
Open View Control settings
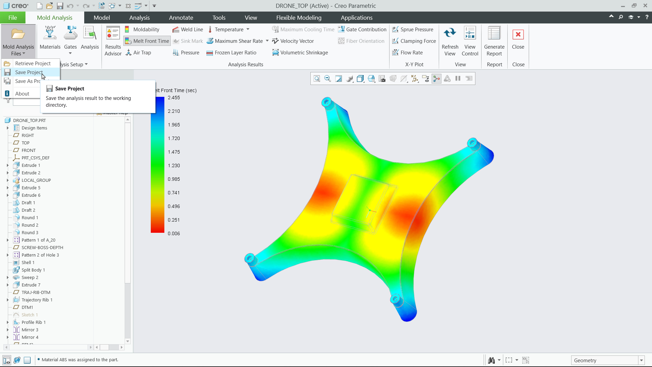[x=470, y=41]
